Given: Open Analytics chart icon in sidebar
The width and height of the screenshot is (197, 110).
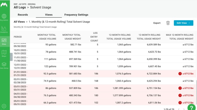Looking at the screenshot, I should coord(4,28).
